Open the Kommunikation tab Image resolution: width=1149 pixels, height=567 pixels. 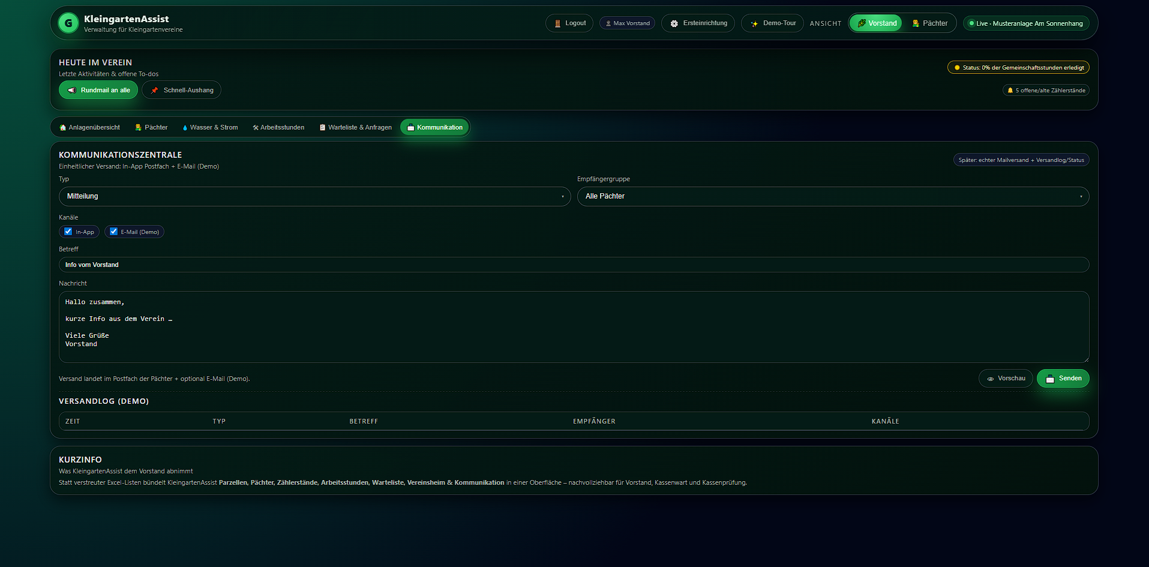[x=434, y=127]
